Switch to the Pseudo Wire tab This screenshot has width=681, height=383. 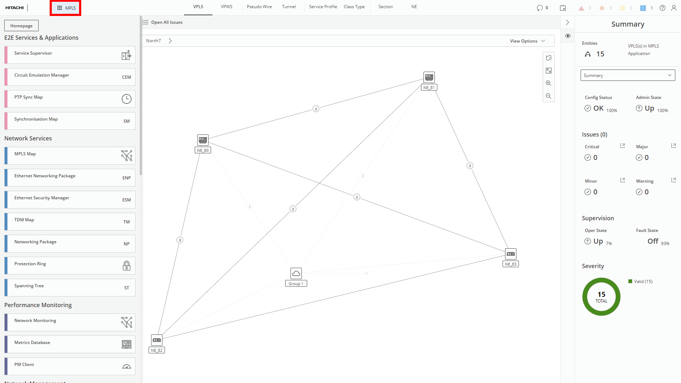[259, 7]
